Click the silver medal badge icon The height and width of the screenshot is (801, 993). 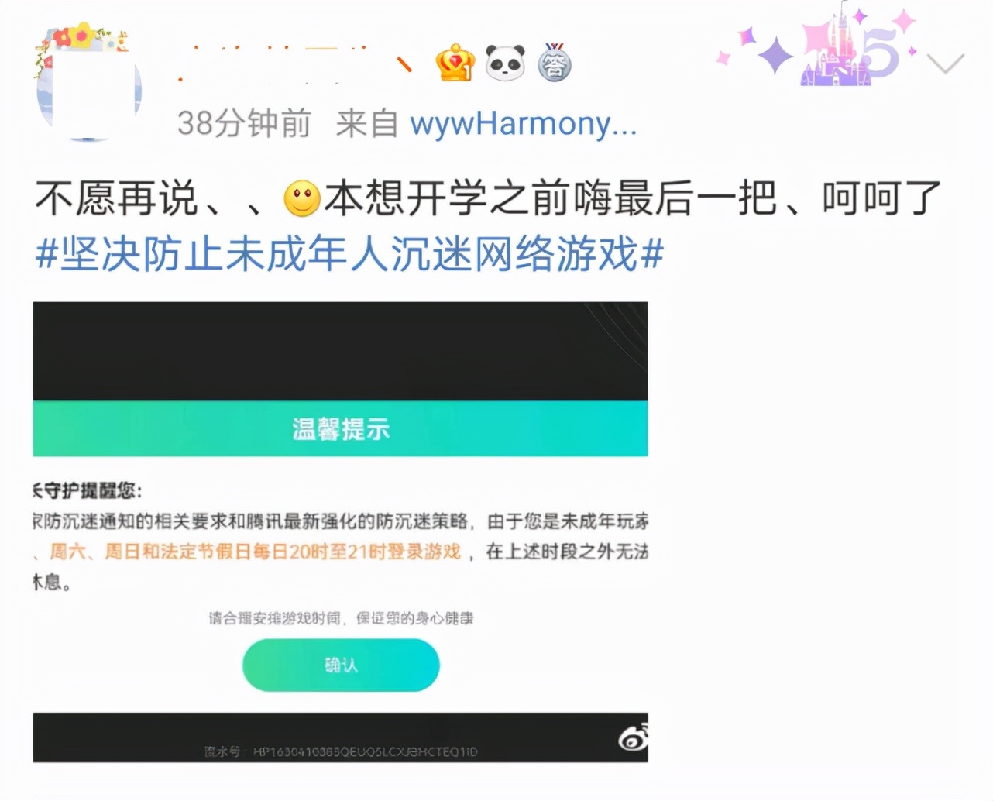coord(555,63)
